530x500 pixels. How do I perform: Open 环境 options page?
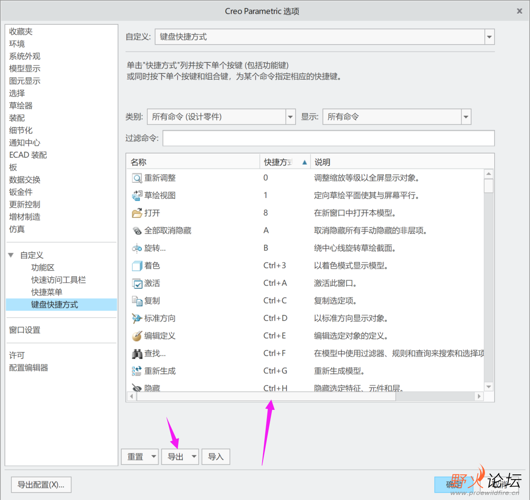tap(17, 44)
